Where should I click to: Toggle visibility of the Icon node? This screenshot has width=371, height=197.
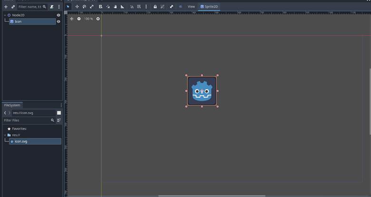[59, 21]
